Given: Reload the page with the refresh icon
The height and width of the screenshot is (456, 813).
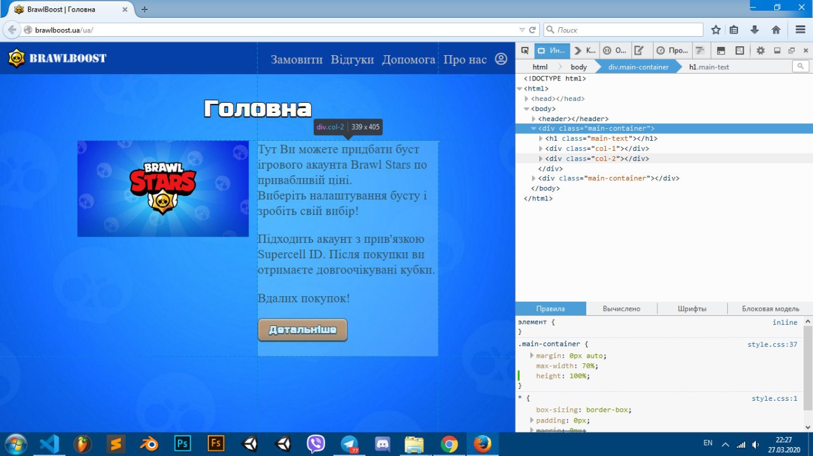Looking at the screenshot, I should coord(533,30).
